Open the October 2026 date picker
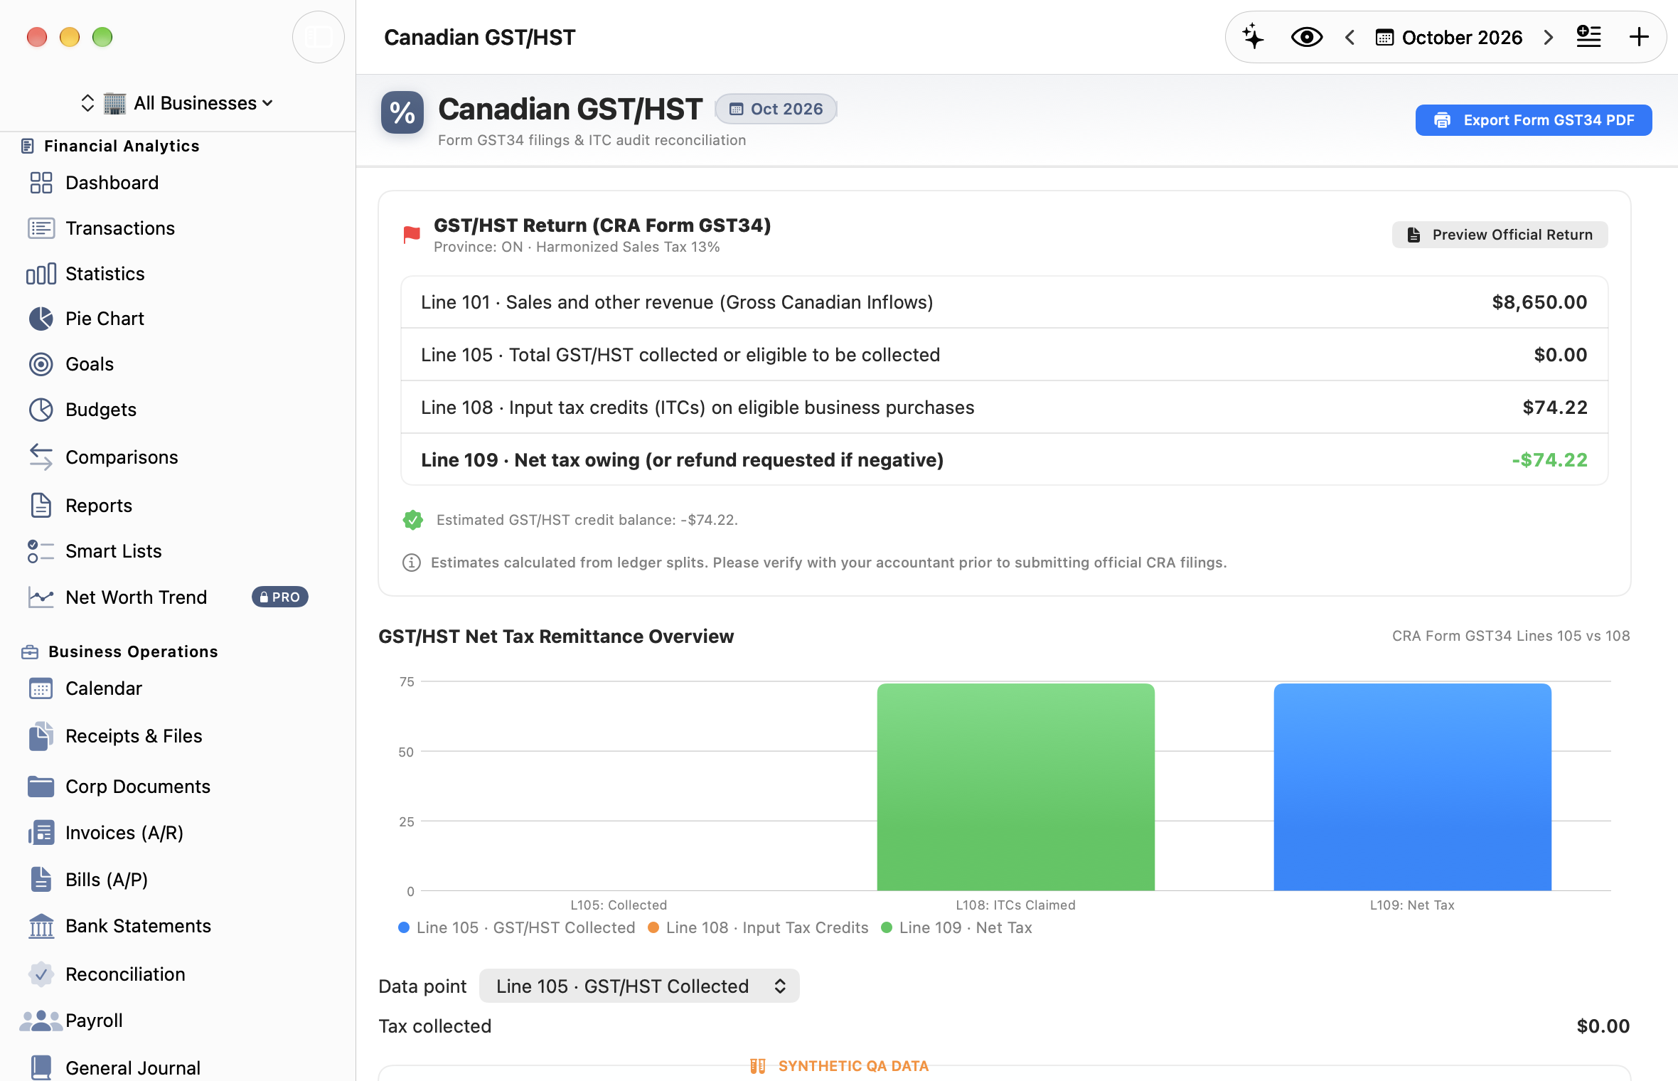The image size is (1678, 1081). click(x=1449, y=37)
